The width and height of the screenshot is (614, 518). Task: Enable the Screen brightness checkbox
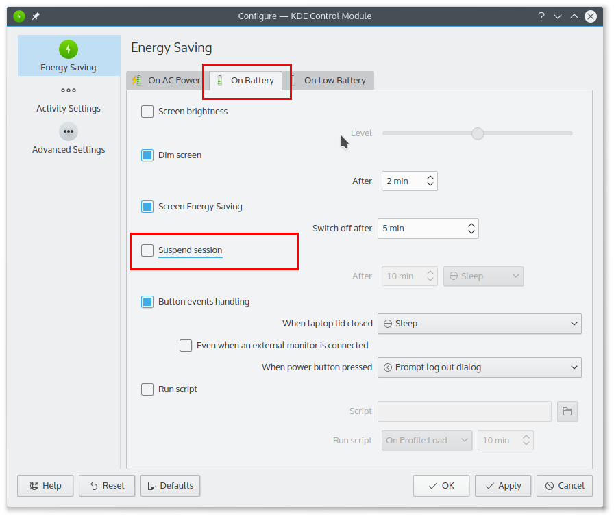147,111
